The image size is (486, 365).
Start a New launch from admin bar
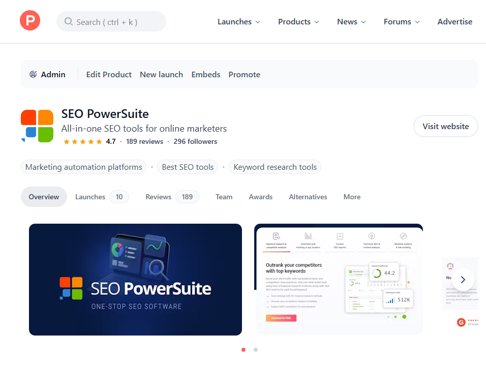tap(162, 75)
